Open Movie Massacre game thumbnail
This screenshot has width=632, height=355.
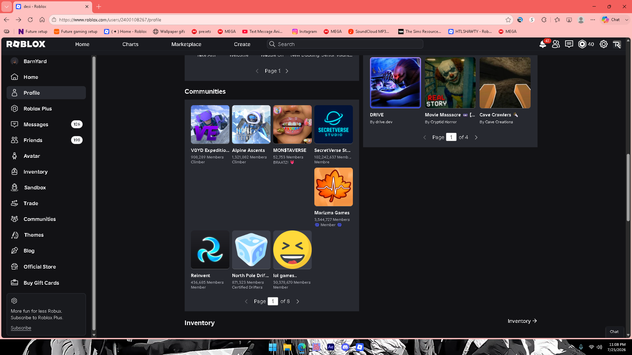(x=450, y=83)
